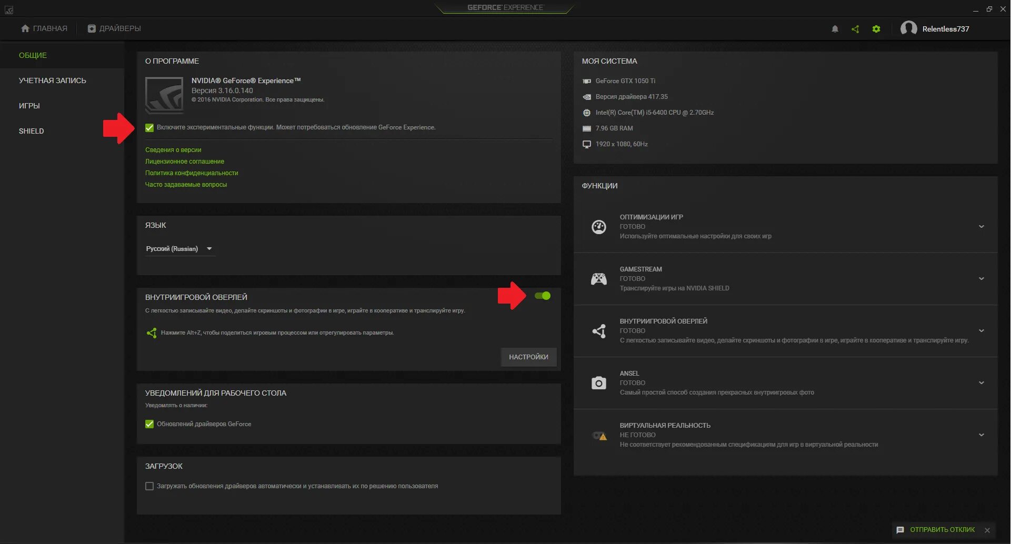Uncheck GeForce driver updates notification
The image size is (1011, 544).
tap(149, 424)
